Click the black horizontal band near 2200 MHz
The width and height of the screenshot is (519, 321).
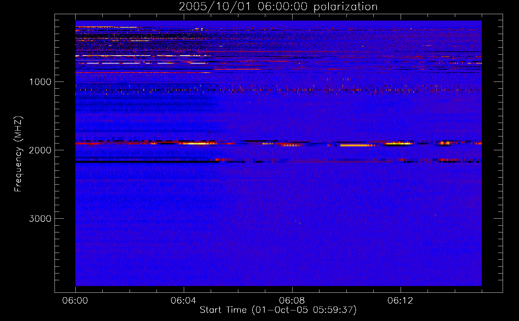(147, 162)
